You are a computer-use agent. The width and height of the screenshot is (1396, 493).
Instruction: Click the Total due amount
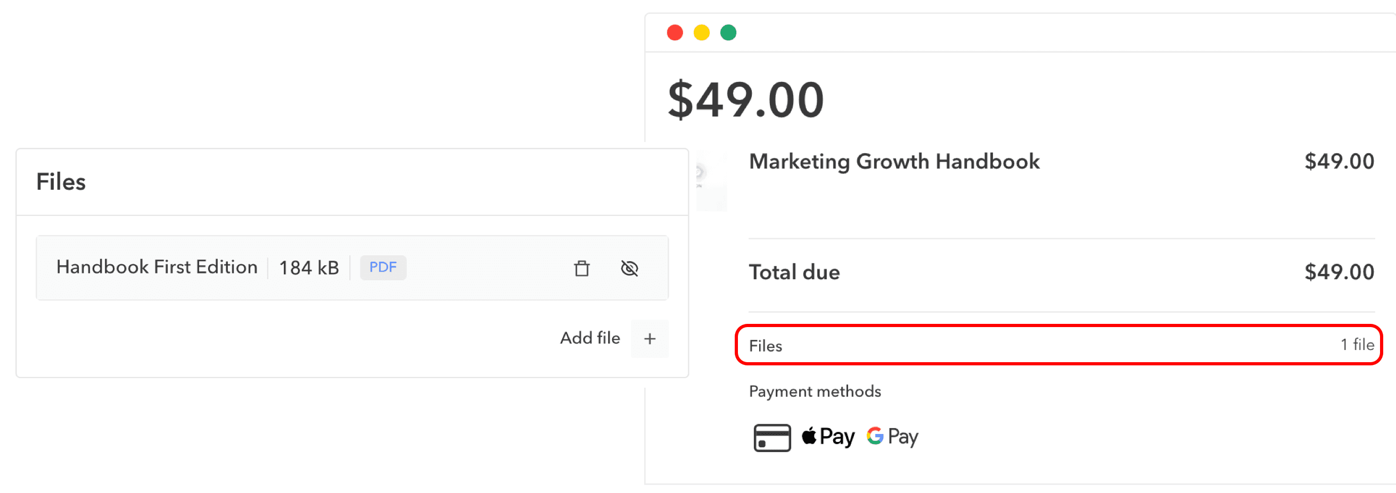point(1338,272)
